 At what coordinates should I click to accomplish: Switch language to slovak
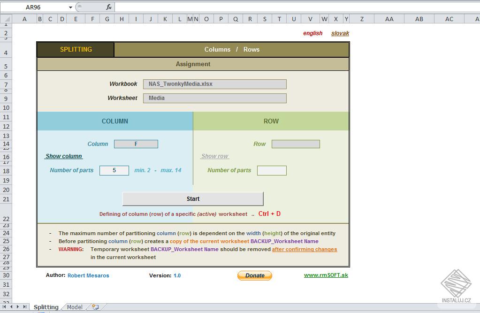point(340,33)
